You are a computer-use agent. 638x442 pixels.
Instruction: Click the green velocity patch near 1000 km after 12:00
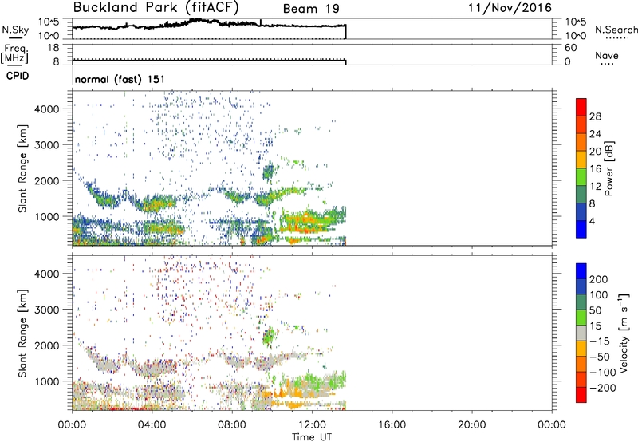point(321,381)
